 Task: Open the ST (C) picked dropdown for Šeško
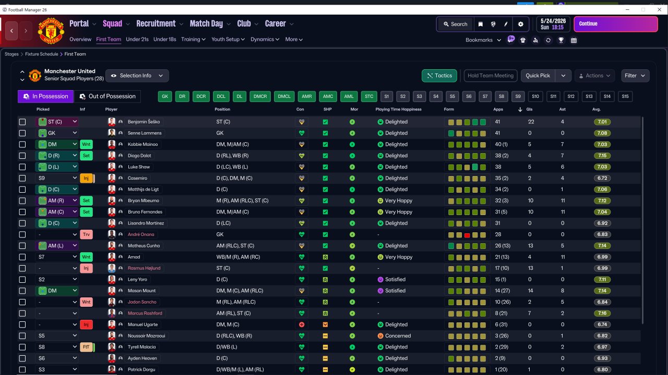point(57,122)
